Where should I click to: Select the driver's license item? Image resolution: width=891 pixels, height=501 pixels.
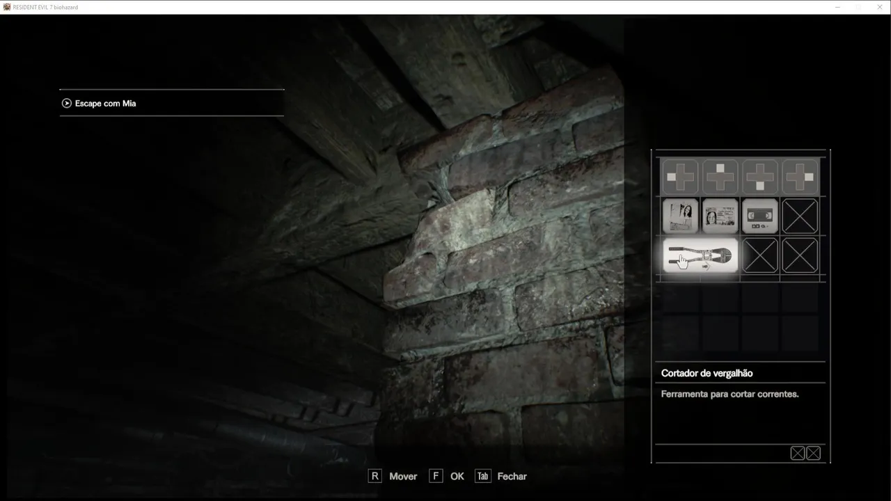pyautogui.click(x=720, y=216)
